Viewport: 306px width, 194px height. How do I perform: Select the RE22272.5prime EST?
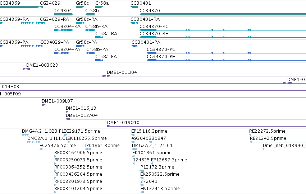[278, 135]
